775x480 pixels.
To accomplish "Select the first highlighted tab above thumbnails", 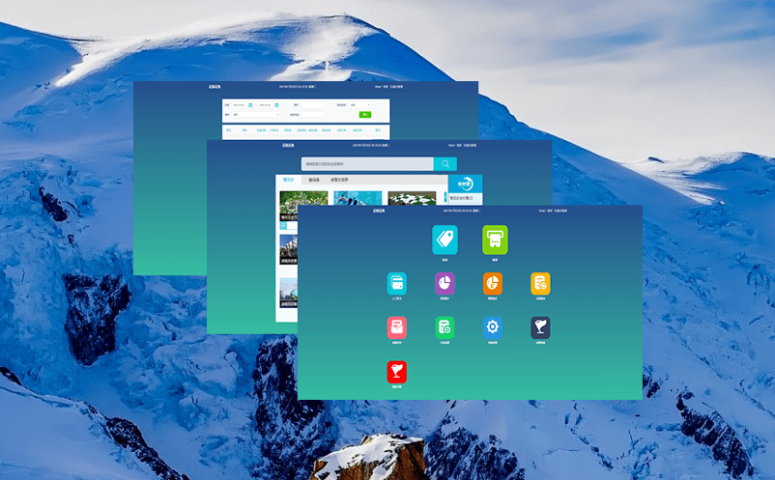I will point(288,180).
